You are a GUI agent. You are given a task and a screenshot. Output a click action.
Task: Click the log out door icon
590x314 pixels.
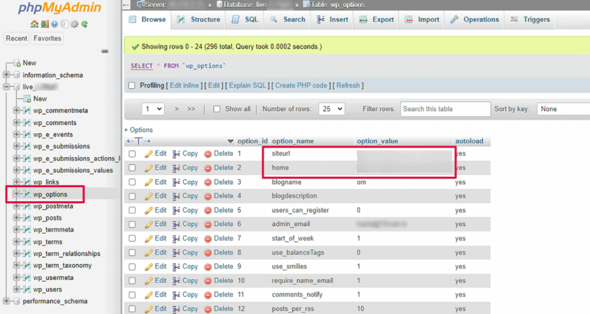[x=44, y=24]
